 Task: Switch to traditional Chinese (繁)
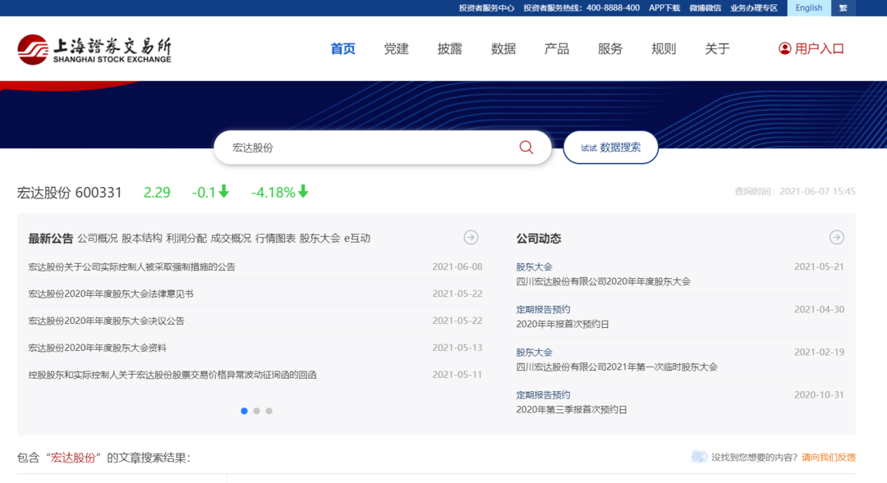click(843, 8)
